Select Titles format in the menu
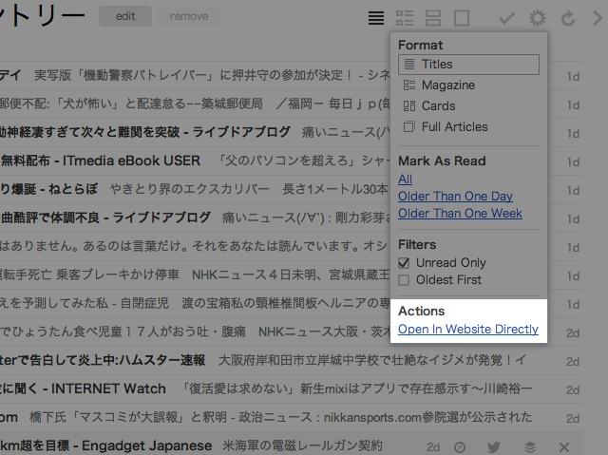The image size is (608, 455). coord(468,65)
